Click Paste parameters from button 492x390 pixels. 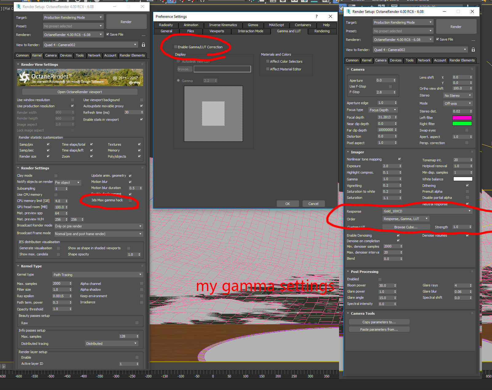379,329
